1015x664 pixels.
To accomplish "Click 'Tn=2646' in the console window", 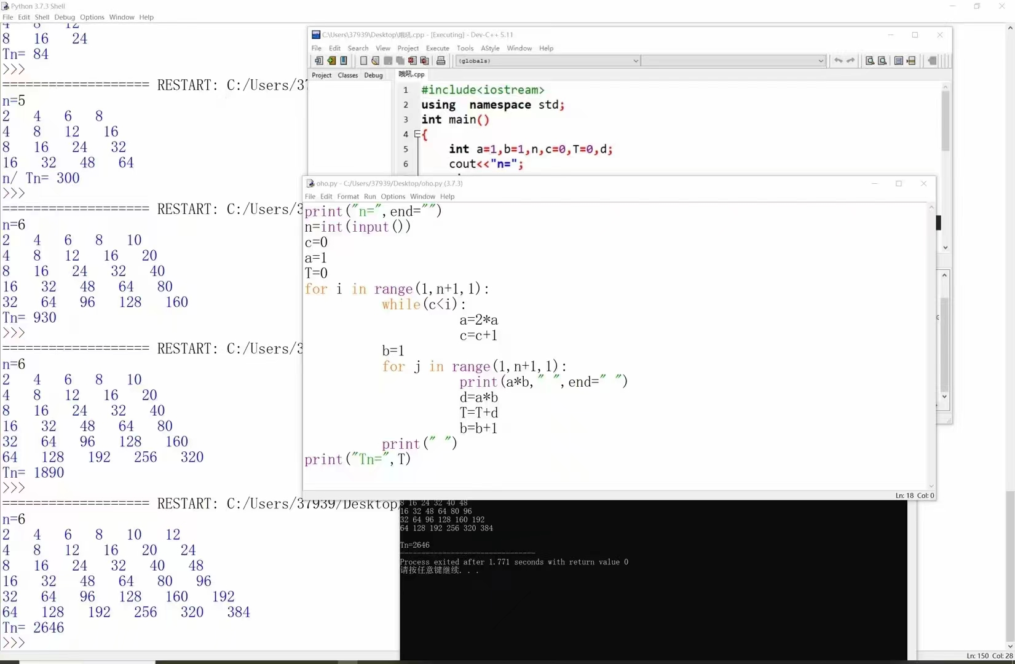I will tap(415, 545).
